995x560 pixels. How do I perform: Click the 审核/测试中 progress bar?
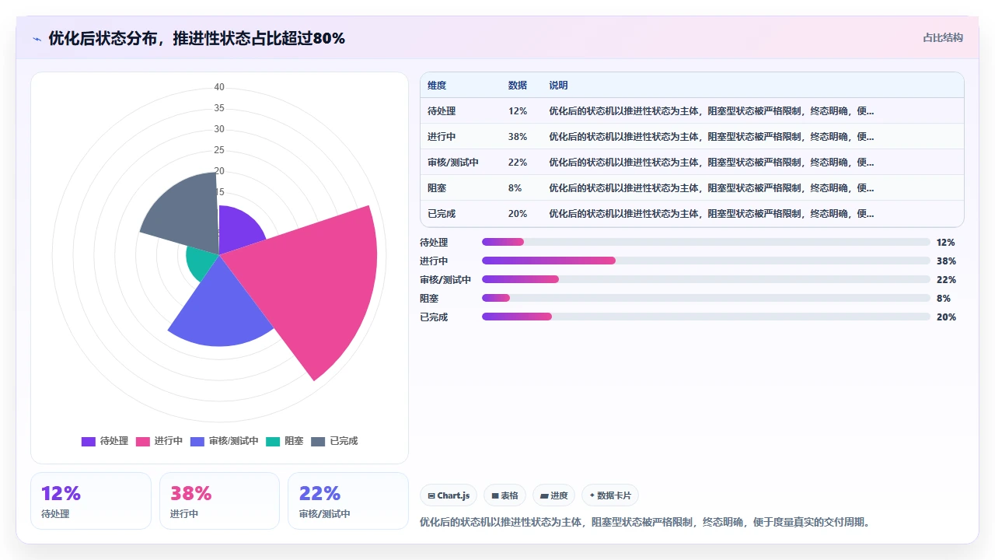point(706,279)
